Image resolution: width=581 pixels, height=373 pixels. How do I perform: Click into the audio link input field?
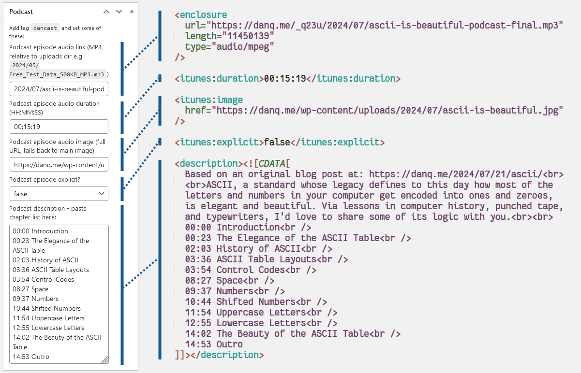[x=59, y=89]
